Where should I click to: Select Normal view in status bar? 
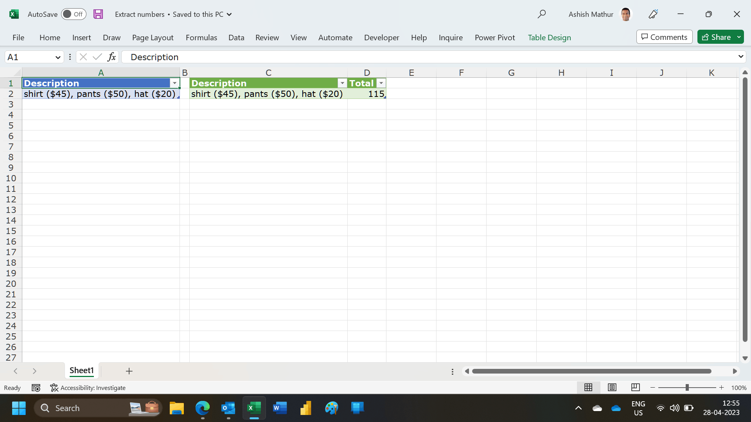[x=588, y=387]
